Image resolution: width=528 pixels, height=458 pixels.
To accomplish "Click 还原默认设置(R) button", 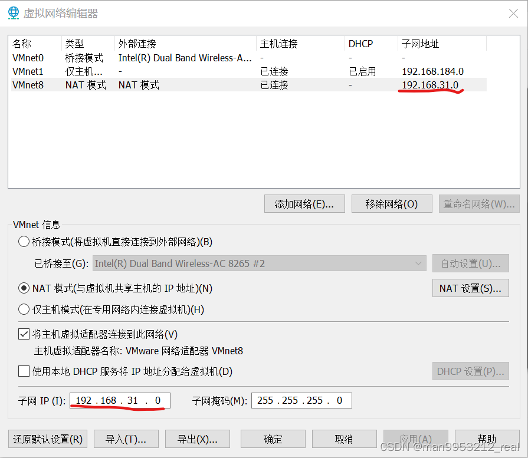I will (x=47, y=439).
